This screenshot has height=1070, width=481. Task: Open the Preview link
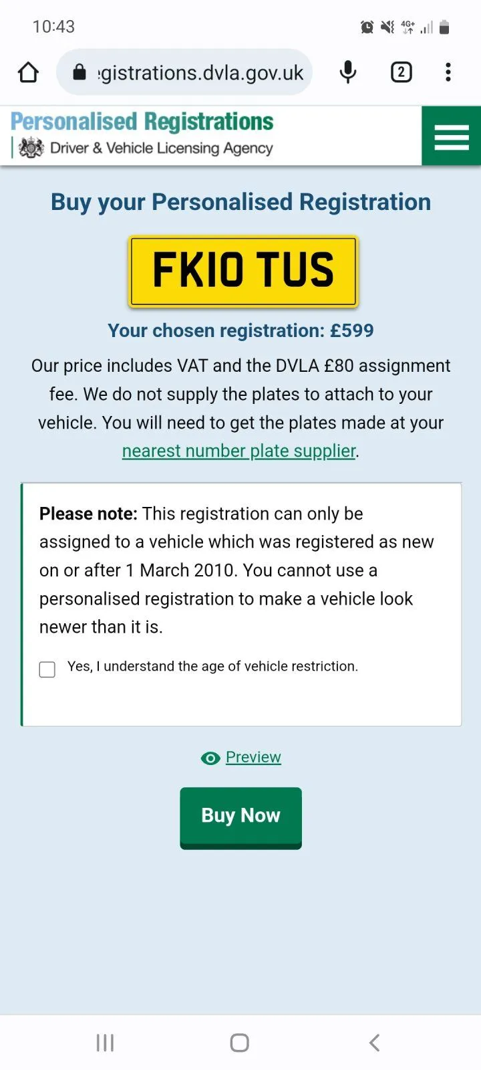[253, 757]
